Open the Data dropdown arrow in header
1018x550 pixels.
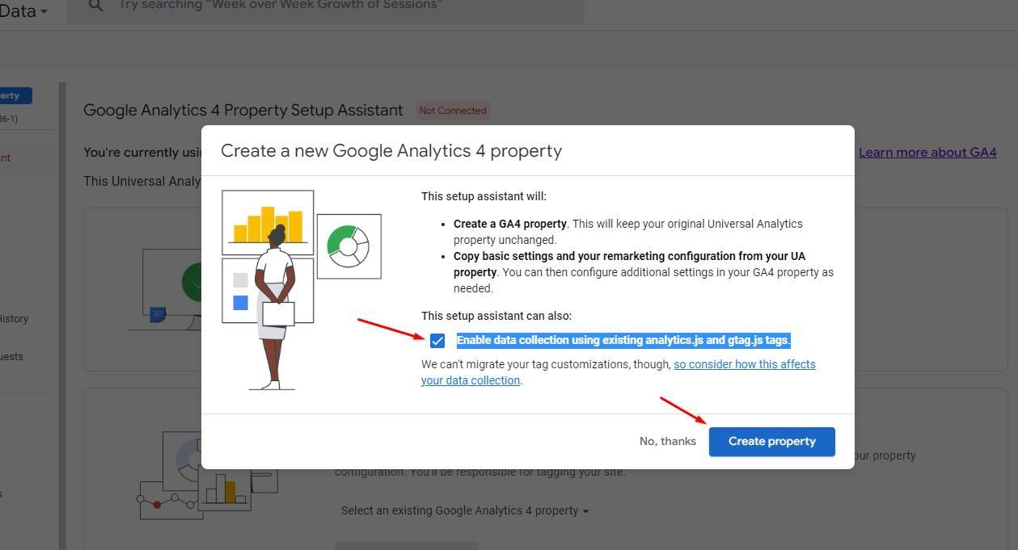(44, 11)
